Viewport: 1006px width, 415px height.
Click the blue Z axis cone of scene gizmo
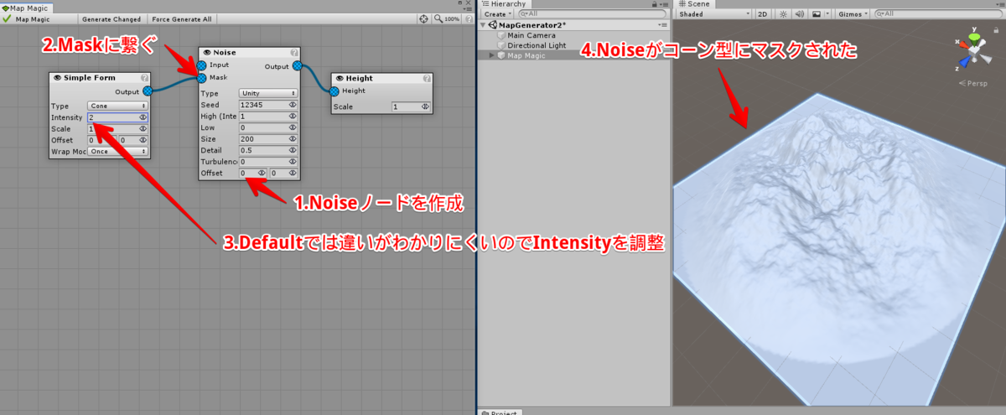coord(966,60)
